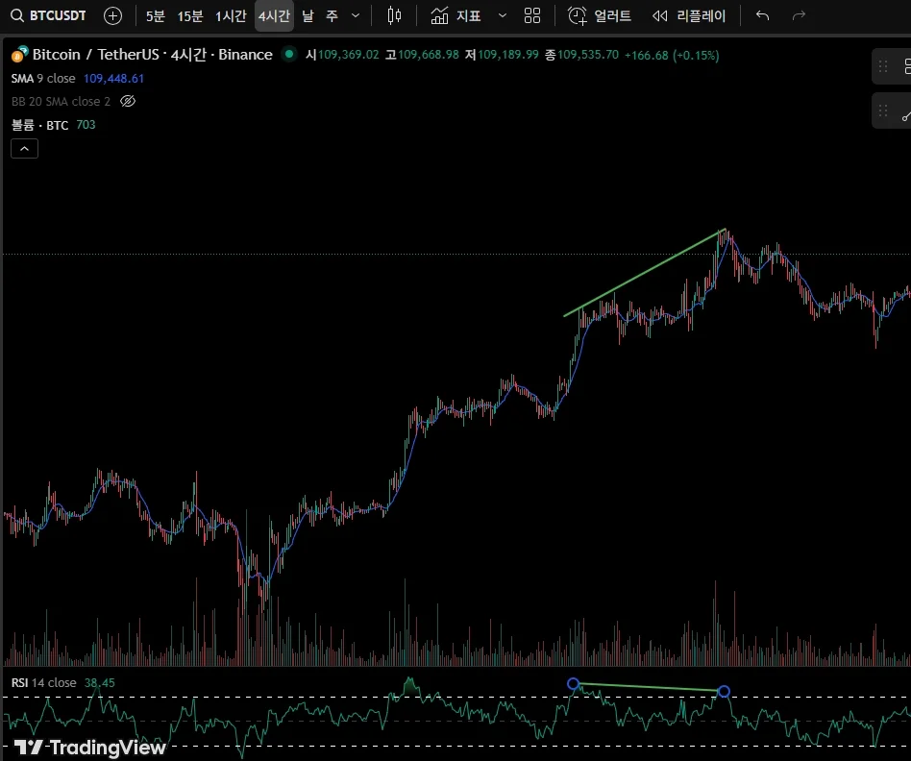Click the indicators chart icon

click(439, 15)
